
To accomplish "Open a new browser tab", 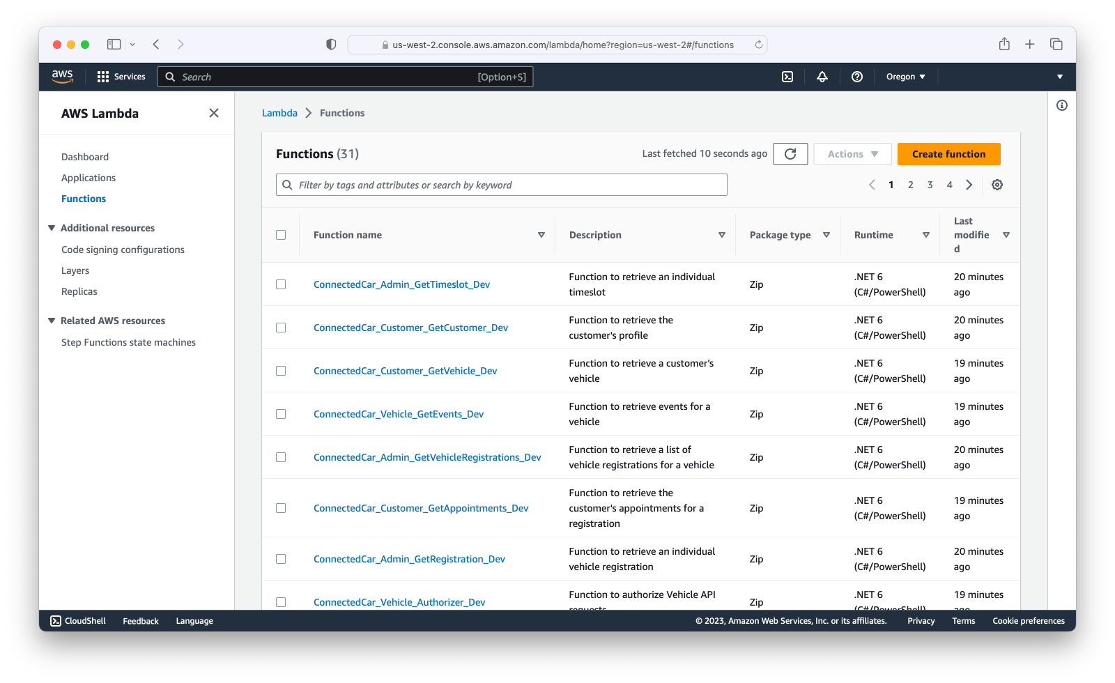I will pyautogui.click(x=1030, y=45).
